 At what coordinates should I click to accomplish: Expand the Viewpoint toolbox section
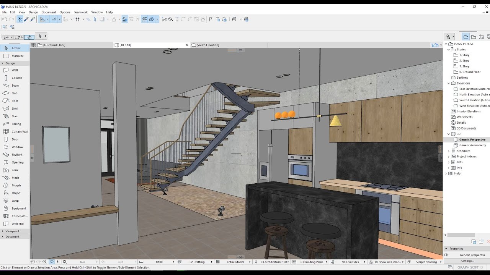point(2,231)
